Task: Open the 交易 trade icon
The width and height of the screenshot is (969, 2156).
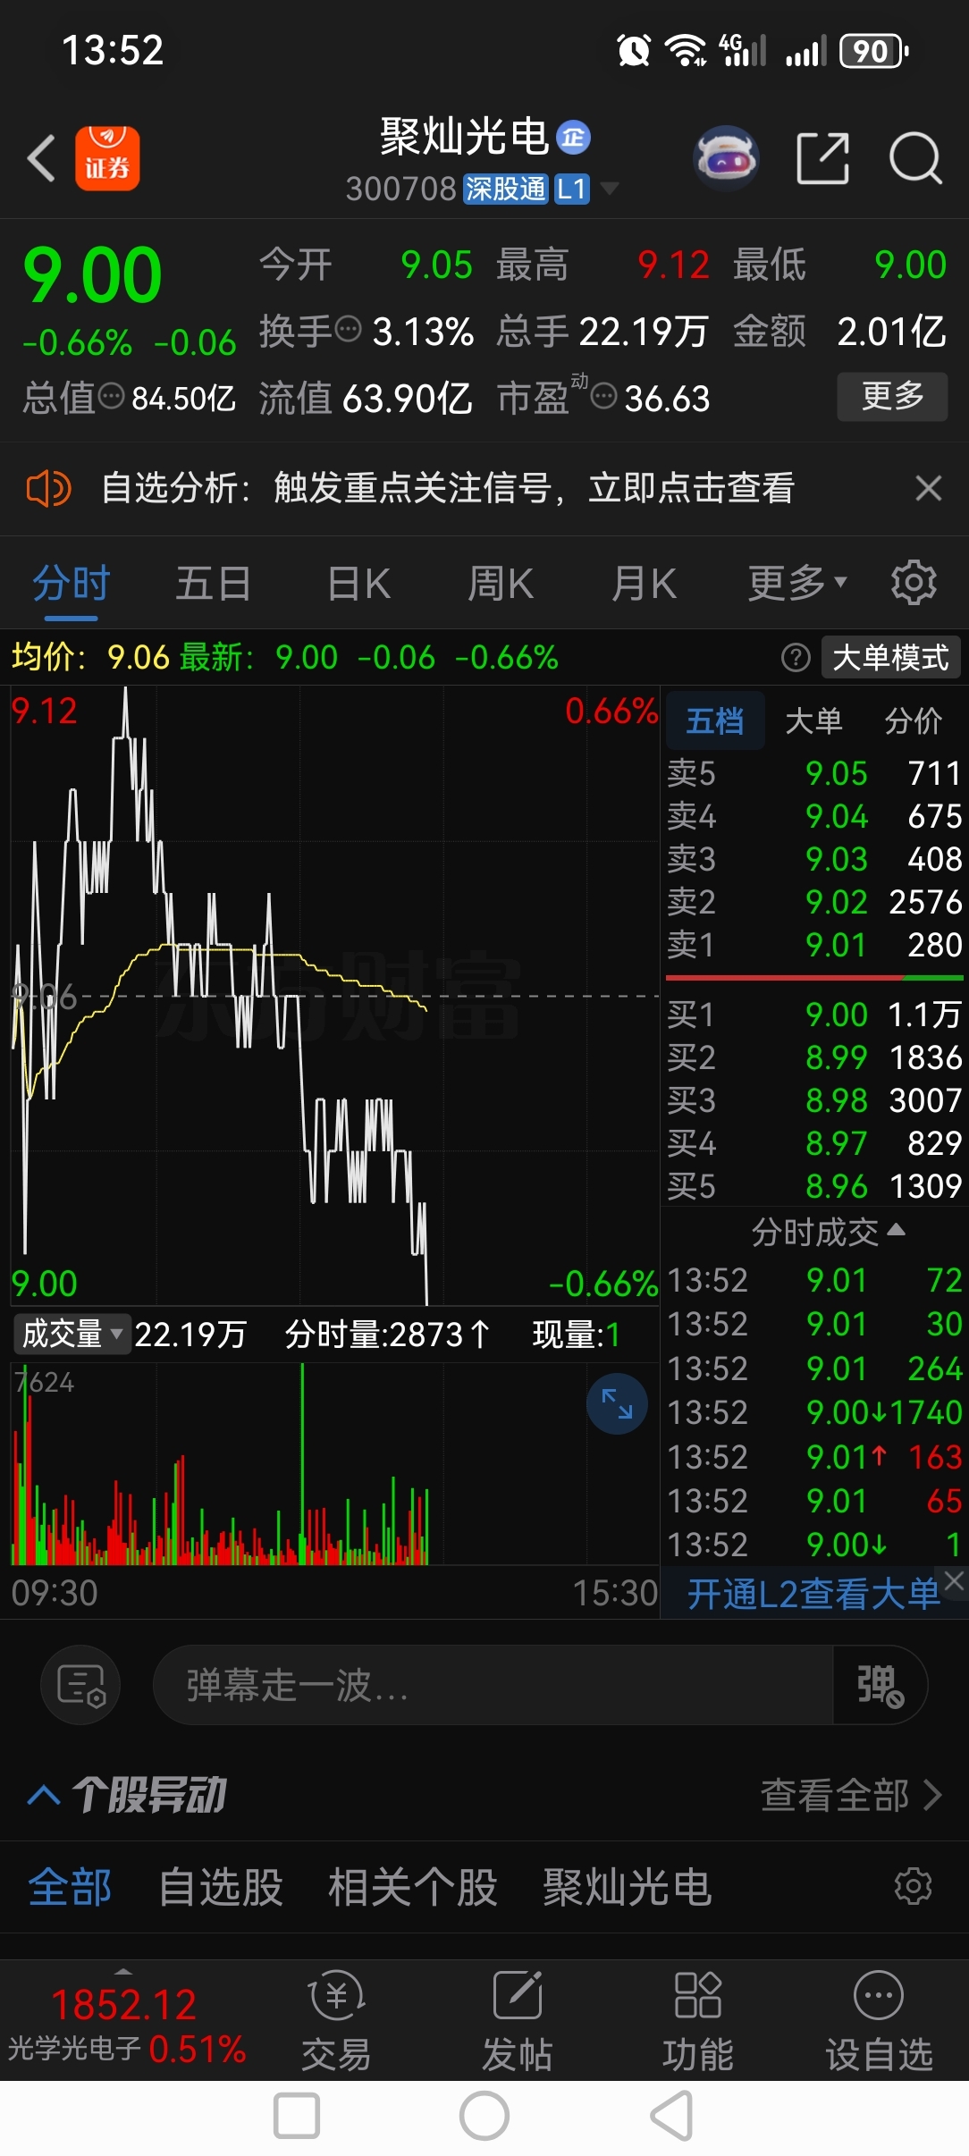Action: coord(336,2022)
